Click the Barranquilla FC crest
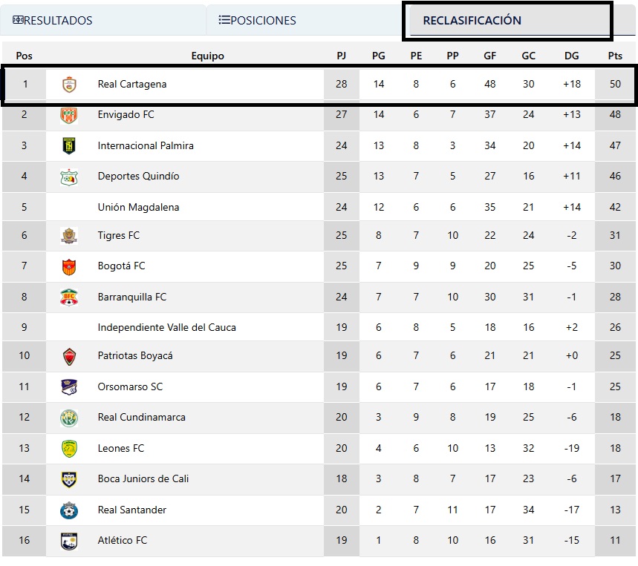Image resolution: width=638 pixels, height=566 pixels. coord(69,297)
